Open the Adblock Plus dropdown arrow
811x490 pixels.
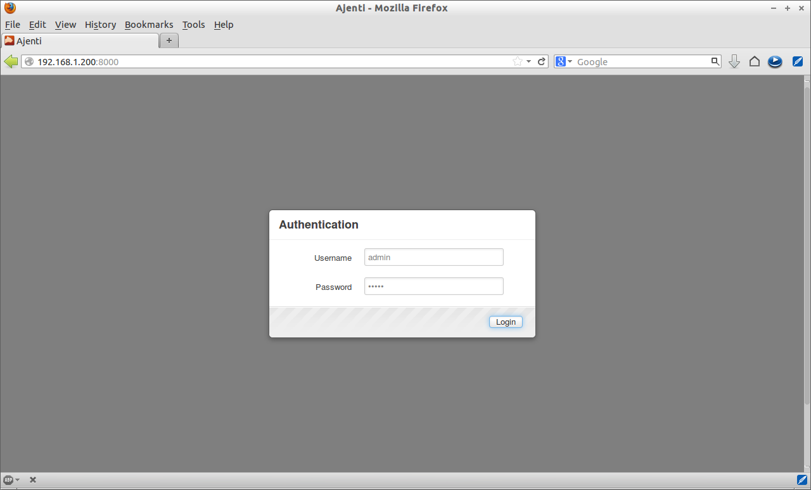coord(18,480)
